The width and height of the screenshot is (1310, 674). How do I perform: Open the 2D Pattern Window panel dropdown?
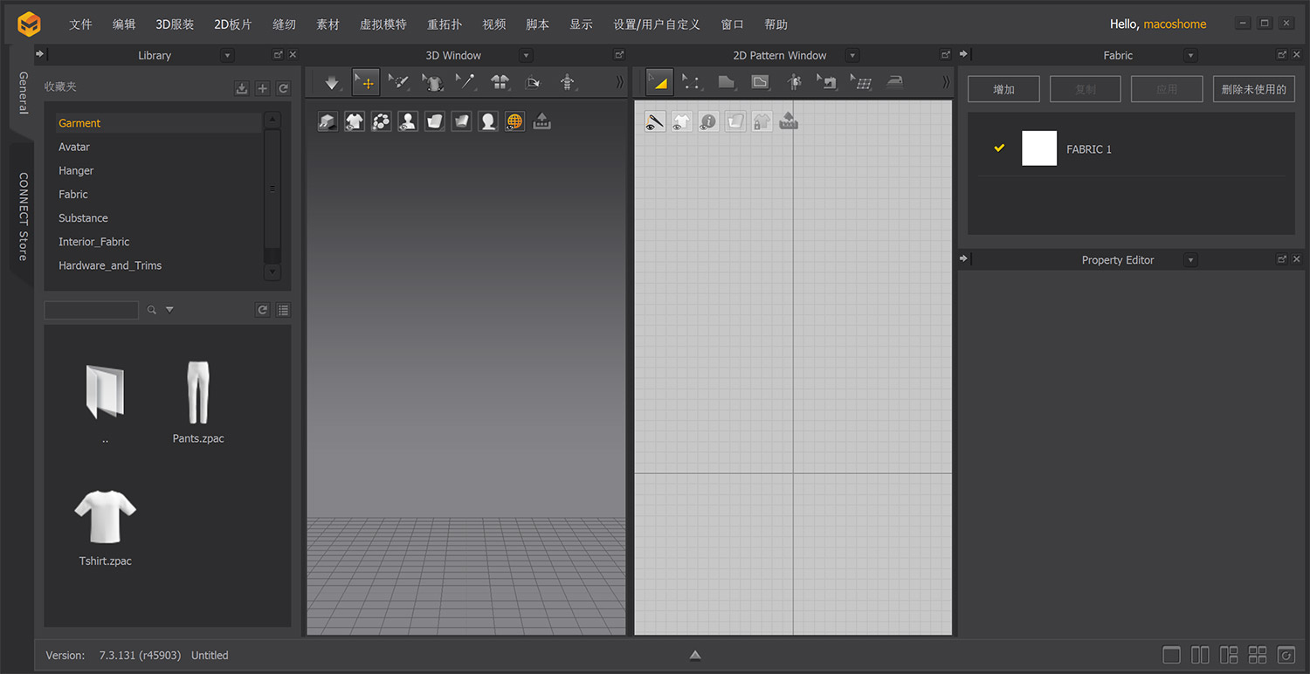pyautogui.click(x=851, y=55)
